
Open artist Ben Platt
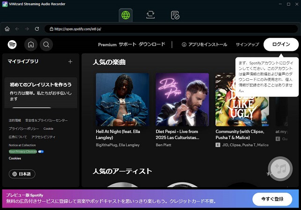tap(163, 145)
